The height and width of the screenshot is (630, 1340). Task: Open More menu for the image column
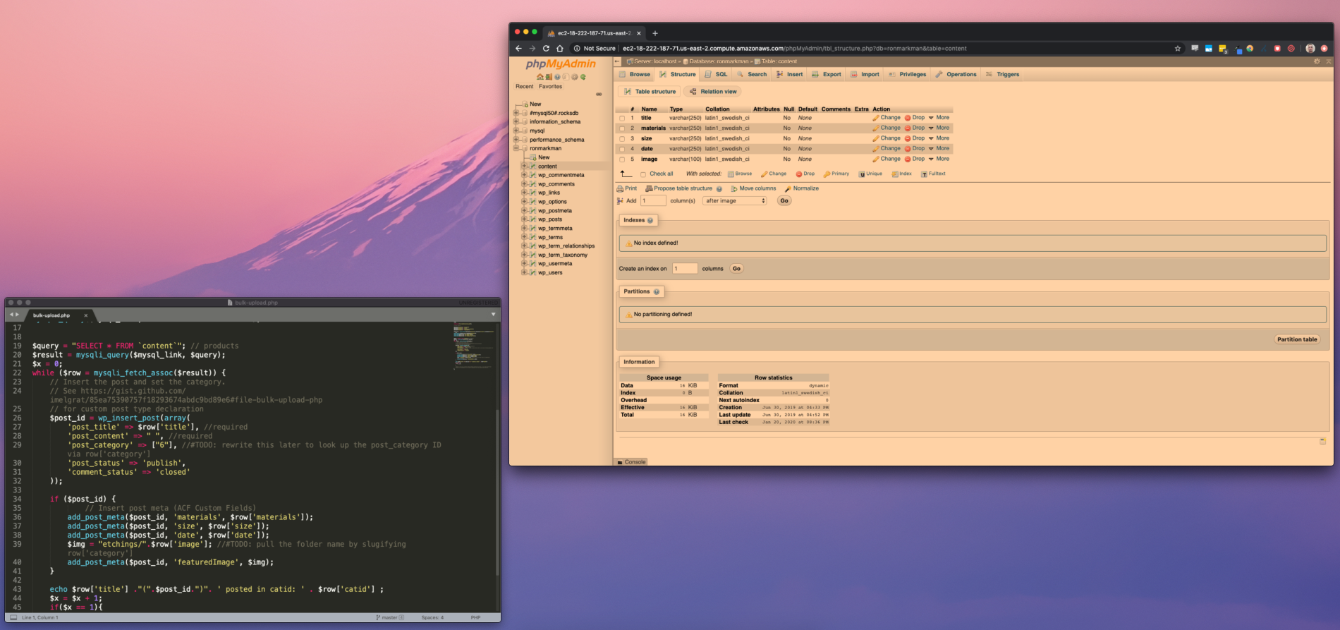(x=939, y=159)
